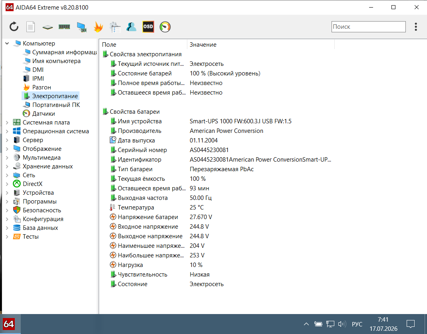
Task: Open the notification center icon
Action: [410, 324]
